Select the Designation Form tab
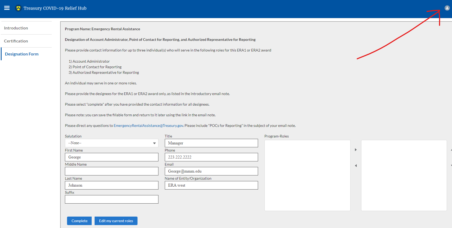The width and height of the screenshot is (452, 228). (x=22, y=54)
